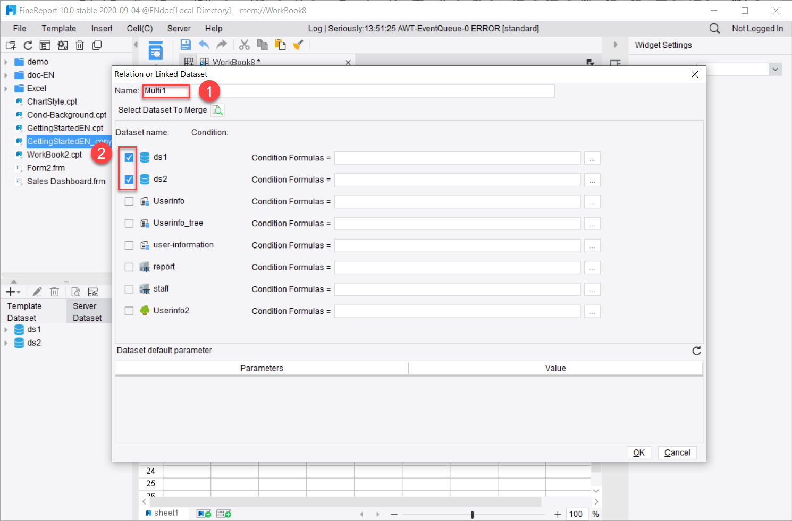Expand the ds1 tree item
The image size is (792, 521).
(x=6, y=329)
